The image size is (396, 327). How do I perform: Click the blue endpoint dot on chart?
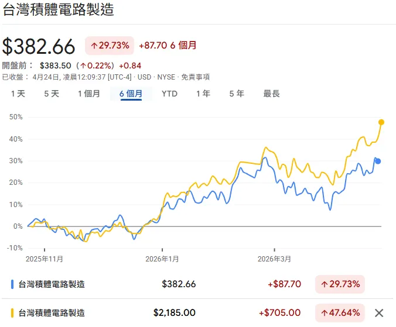tap(378, 161)
